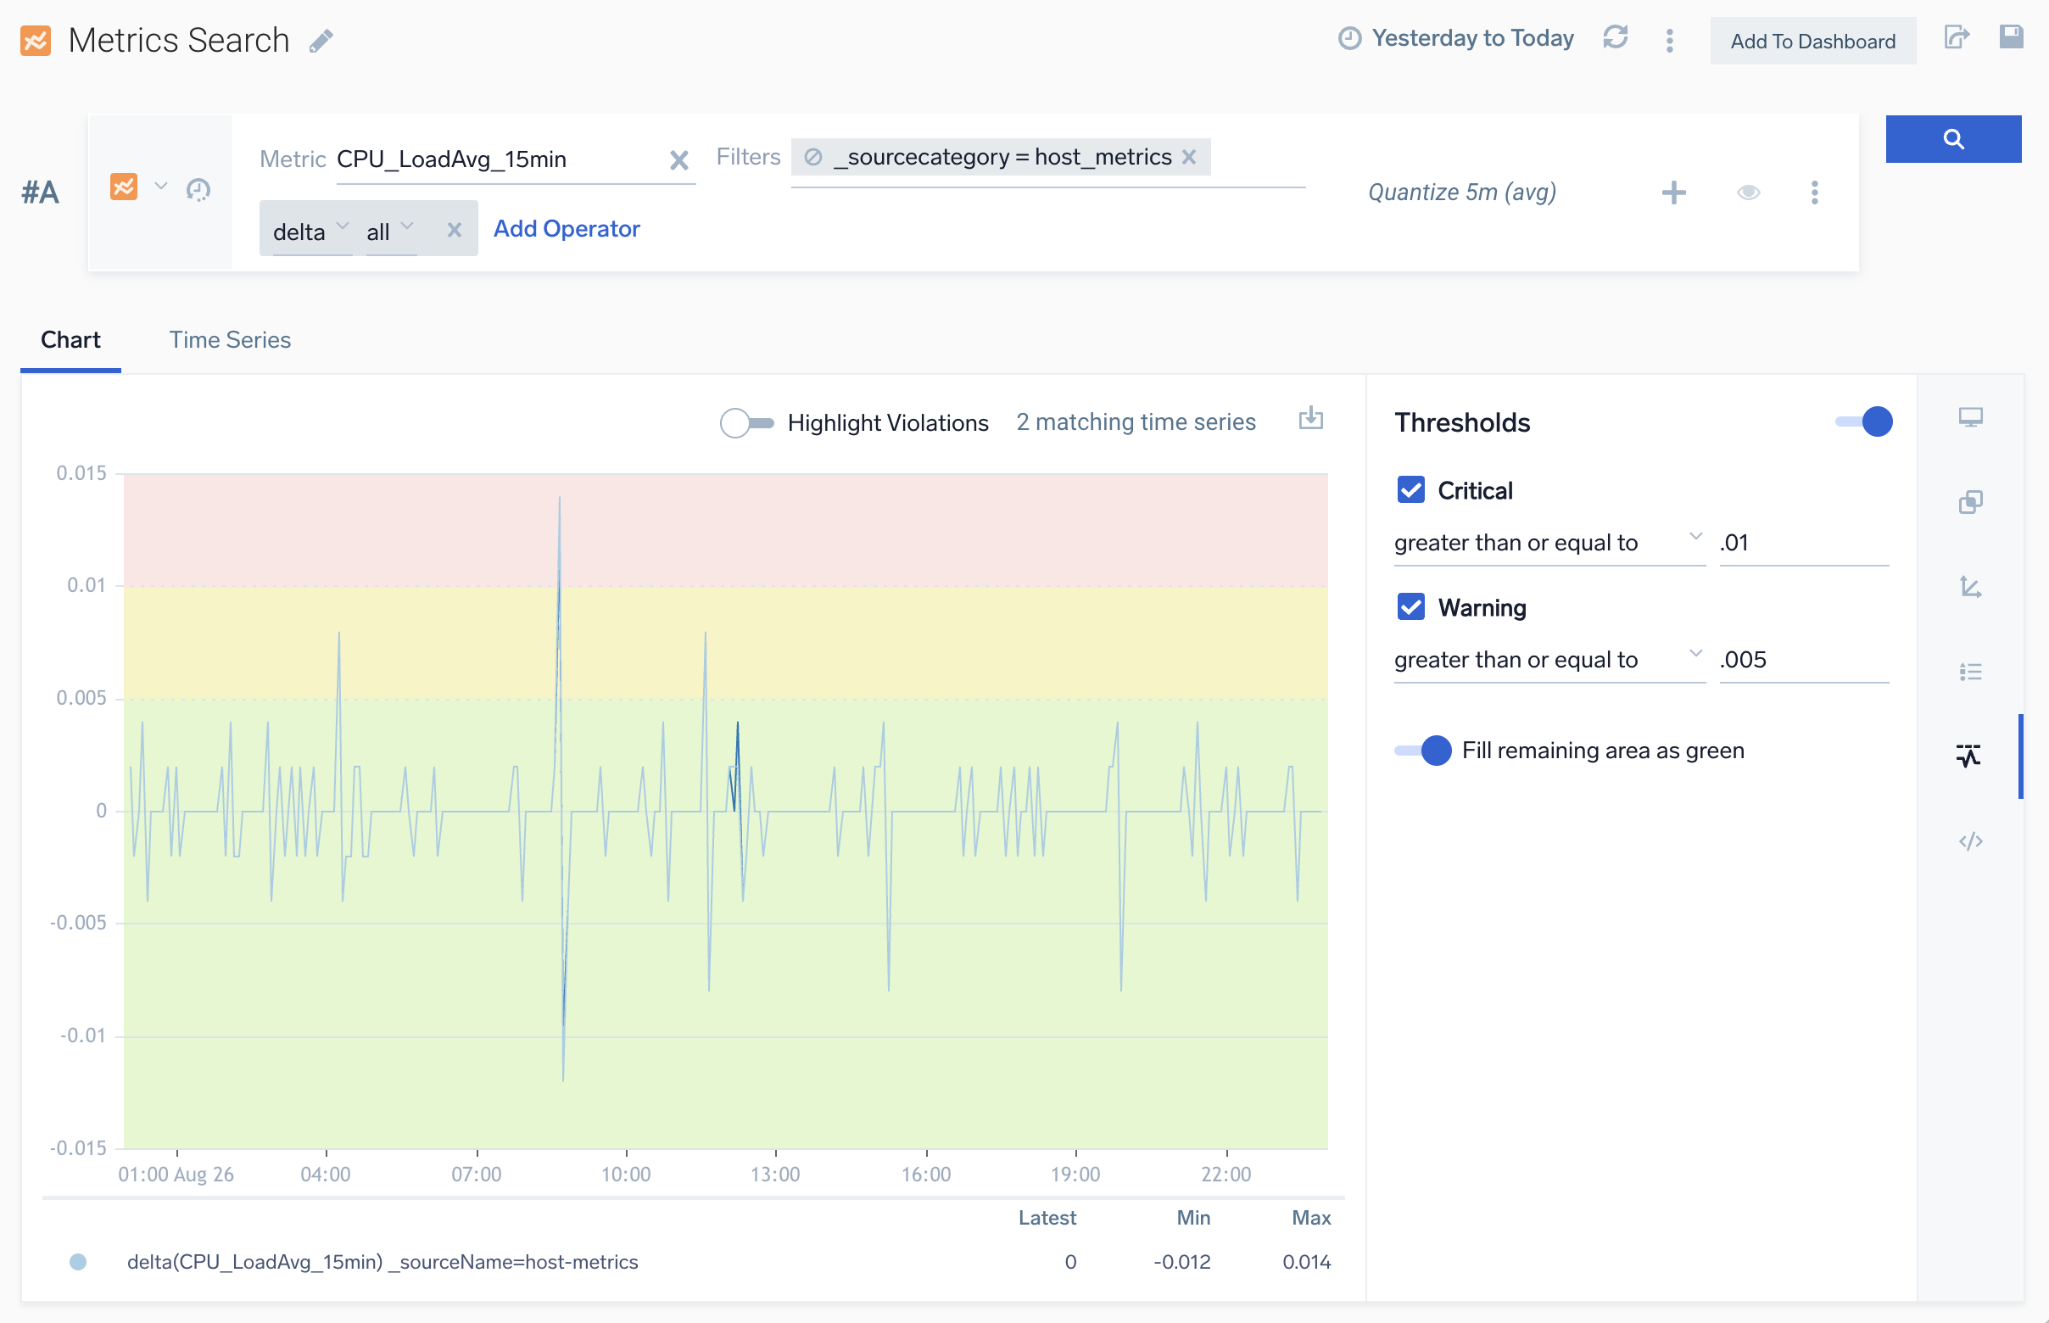Viewport: 2049px width, 1323px height.
Task: Open the legend list sidebar icon
Action: click(x=1970, y=672)
